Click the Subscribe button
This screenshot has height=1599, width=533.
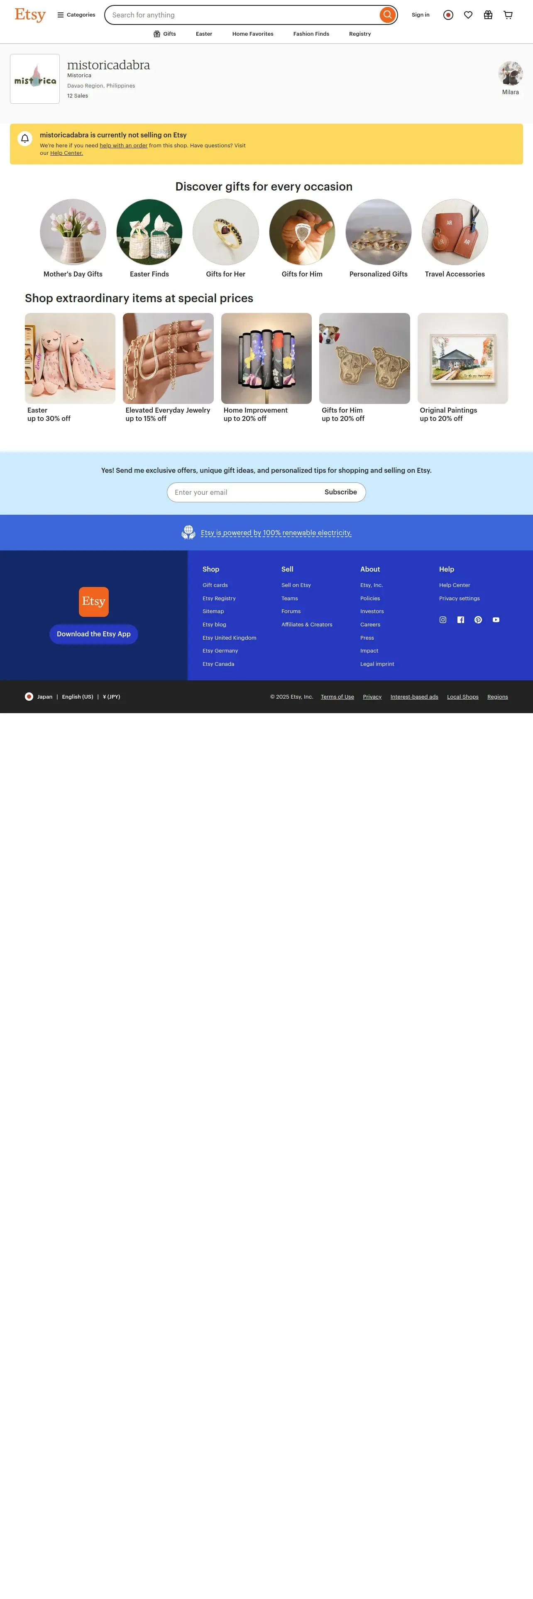[x=341, y=492]
